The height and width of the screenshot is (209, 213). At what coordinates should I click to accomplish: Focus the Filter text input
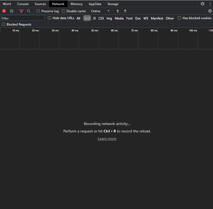[22, 18]
